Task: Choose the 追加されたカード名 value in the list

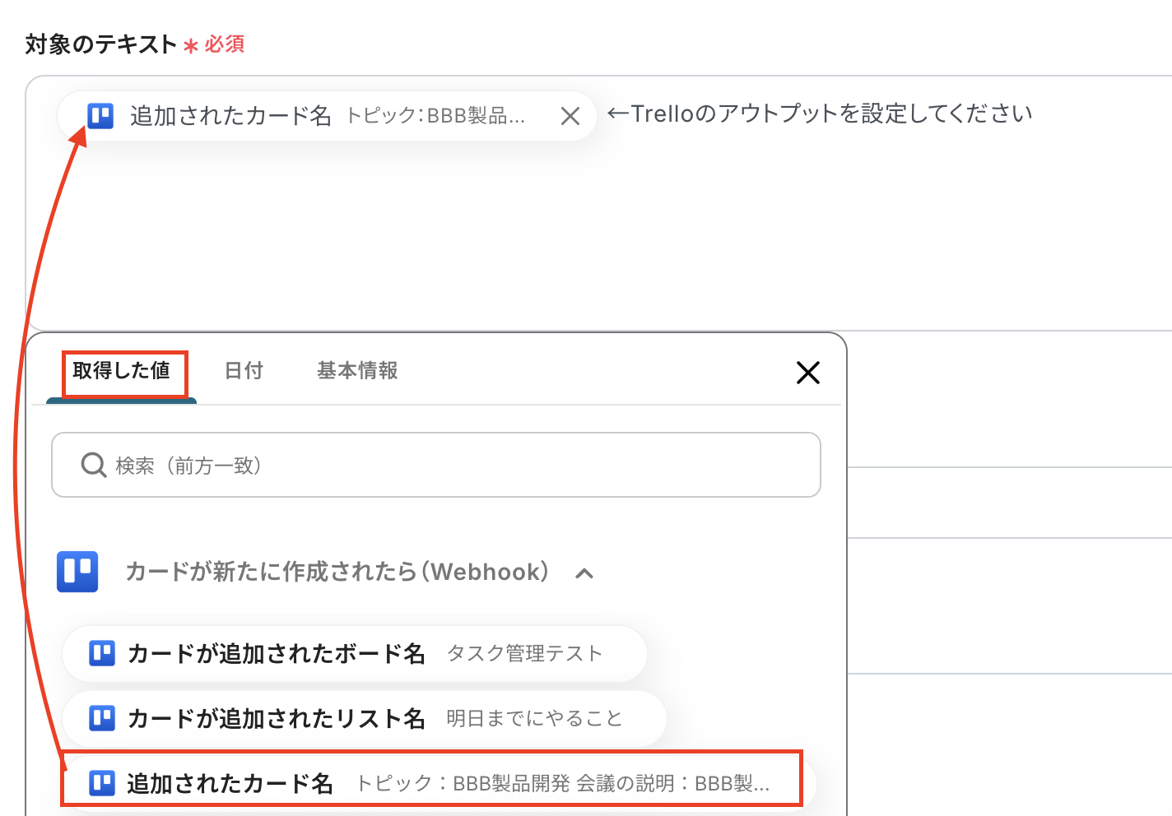Action: coord(439,783)
